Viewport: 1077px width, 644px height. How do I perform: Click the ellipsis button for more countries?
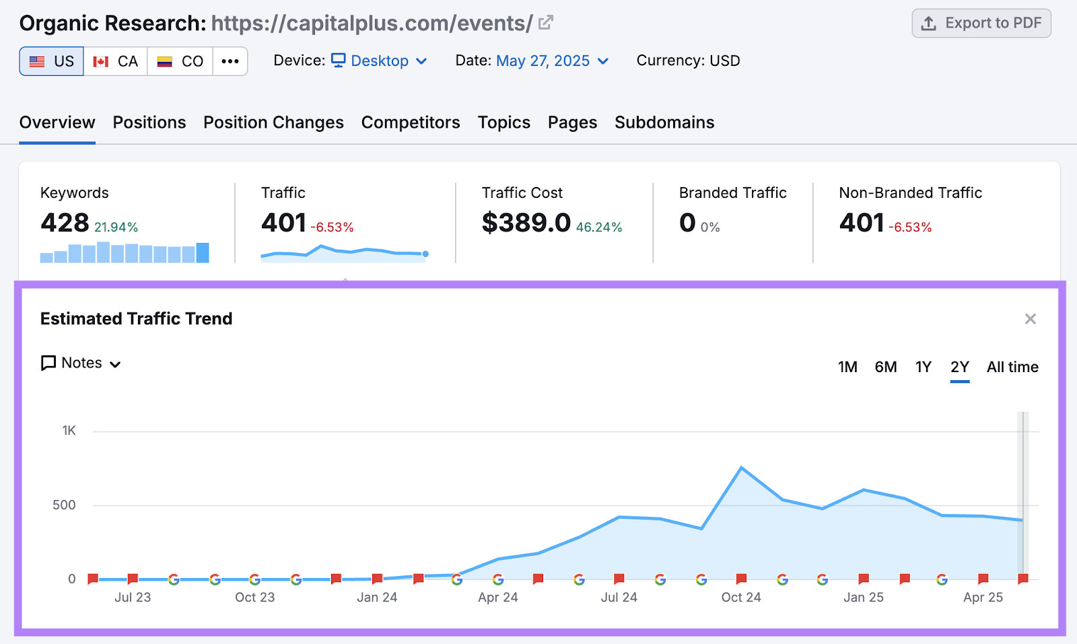pyautogui.click(x=230, y=61)
